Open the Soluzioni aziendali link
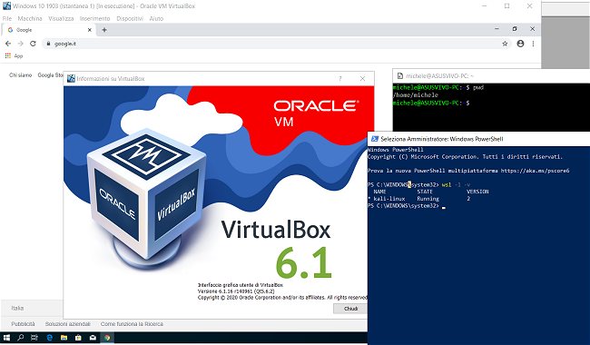Image resolution: width=590 pixels, height=345 pixels. coord(68,323)
